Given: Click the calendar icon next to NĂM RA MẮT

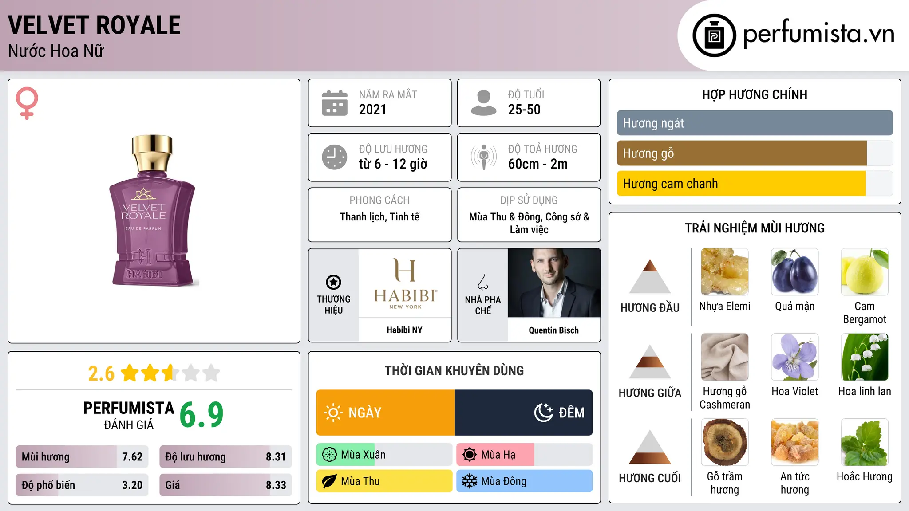Looking at the screenshot, I should point(335,103).
